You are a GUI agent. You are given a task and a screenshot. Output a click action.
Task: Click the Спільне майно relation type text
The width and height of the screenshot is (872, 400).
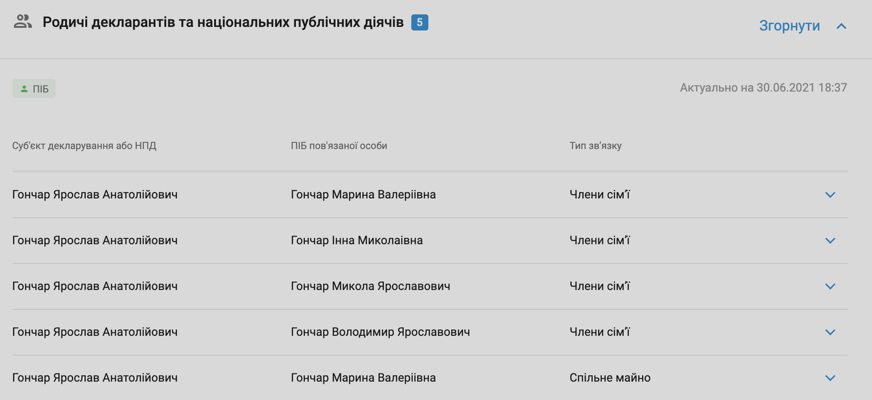pyautogui.click(x=610, y=378)
